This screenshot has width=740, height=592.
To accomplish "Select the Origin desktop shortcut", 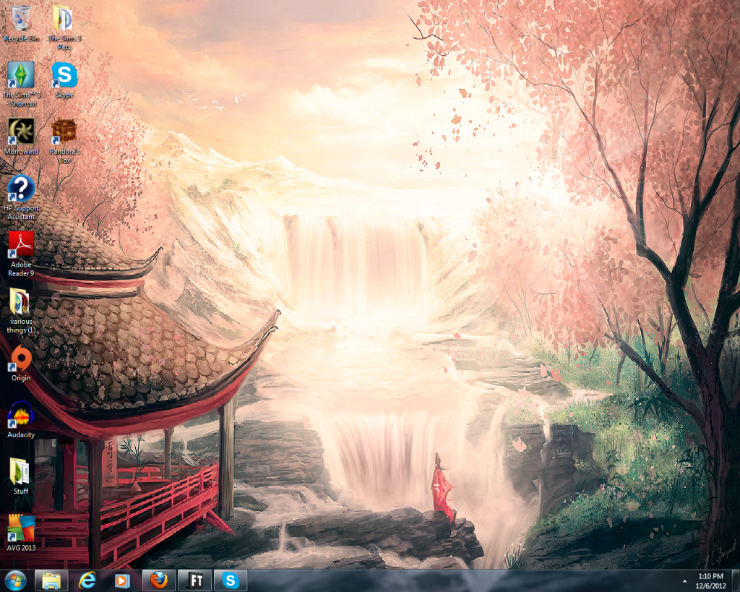I will pos(21,359).
